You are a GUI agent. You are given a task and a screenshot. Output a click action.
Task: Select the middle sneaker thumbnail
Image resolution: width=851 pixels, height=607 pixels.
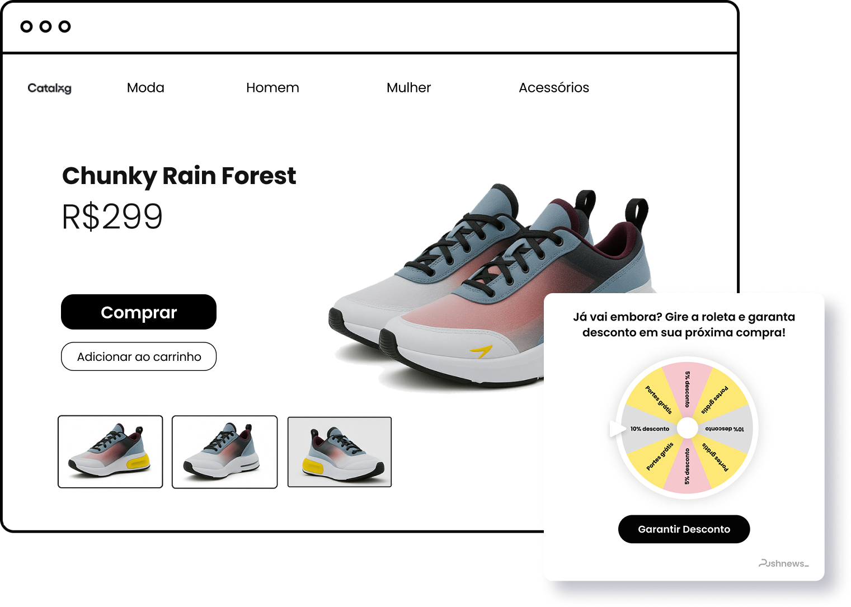pyautogui.click(x=224, y=452)
